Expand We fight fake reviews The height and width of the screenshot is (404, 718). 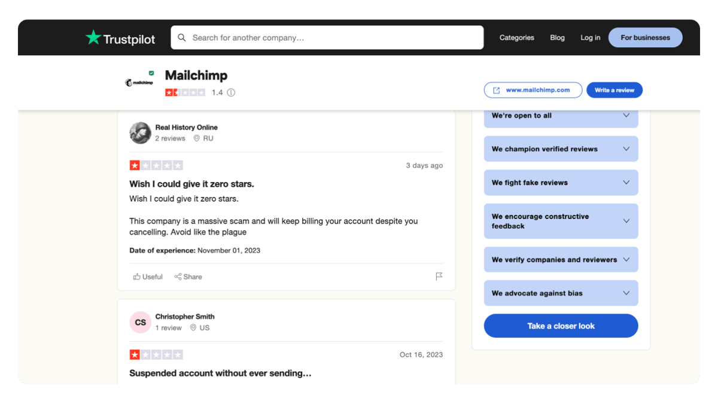pyautogui.click(x=561, y=183)
